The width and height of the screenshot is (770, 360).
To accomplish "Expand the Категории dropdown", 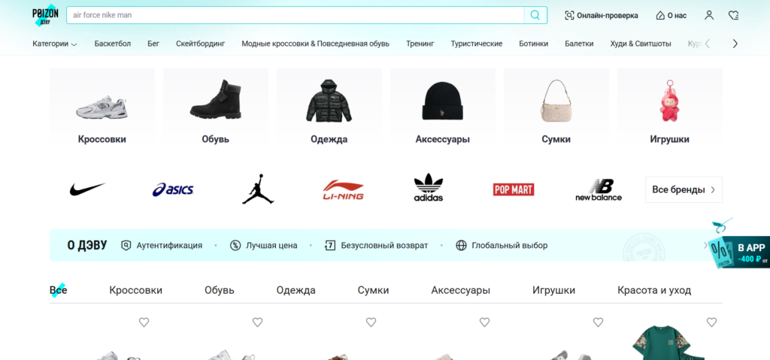I will [x=55, y=44].
